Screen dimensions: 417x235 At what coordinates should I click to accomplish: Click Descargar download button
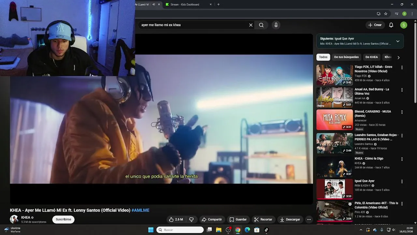(290, 219)
